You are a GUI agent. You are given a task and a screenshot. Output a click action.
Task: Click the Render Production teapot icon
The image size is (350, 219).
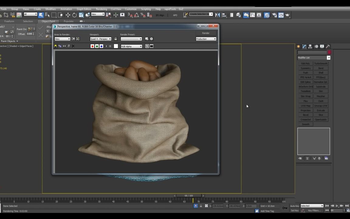[x=287, y=15]
